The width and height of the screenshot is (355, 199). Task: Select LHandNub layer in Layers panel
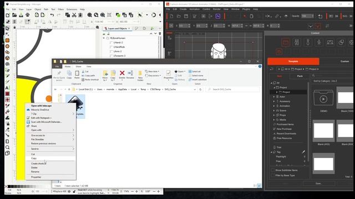[119, 47]
